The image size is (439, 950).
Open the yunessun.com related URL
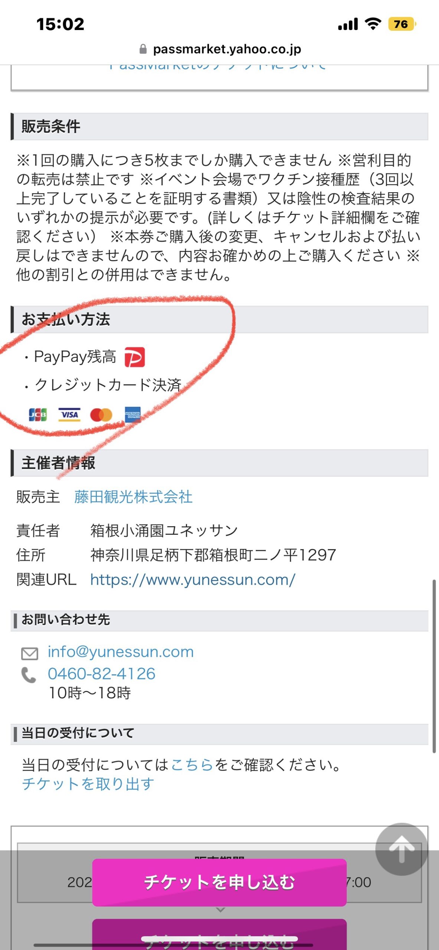(193, 580)
